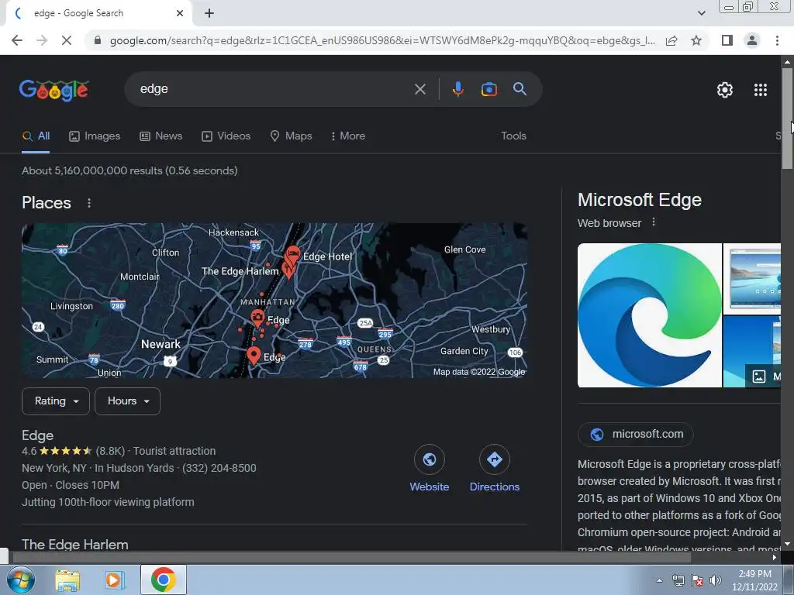The image size is (794, 595).
Task: Stop loading the page
Action: click(67, 40)
